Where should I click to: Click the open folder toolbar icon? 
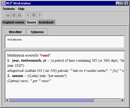point(8,15)
